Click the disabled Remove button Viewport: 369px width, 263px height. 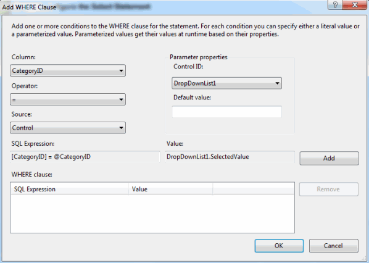328,189
